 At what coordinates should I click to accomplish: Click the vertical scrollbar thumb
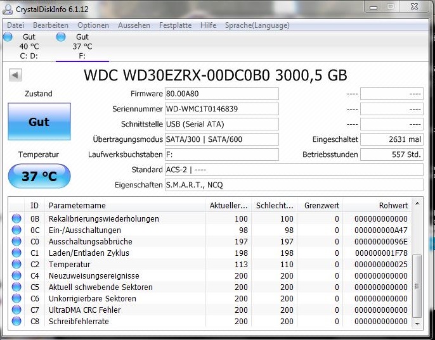point(417,286)
